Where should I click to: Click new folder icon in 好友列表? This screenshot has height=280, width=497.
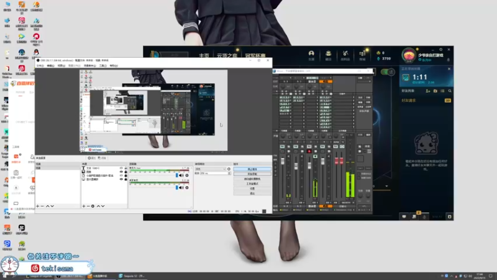click(x=435, y=91)
